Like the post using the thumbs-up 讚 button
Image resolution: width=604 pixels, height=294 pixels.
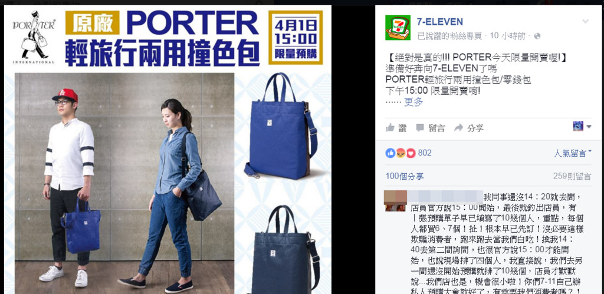pyautogui.click(x=396, y=128)
